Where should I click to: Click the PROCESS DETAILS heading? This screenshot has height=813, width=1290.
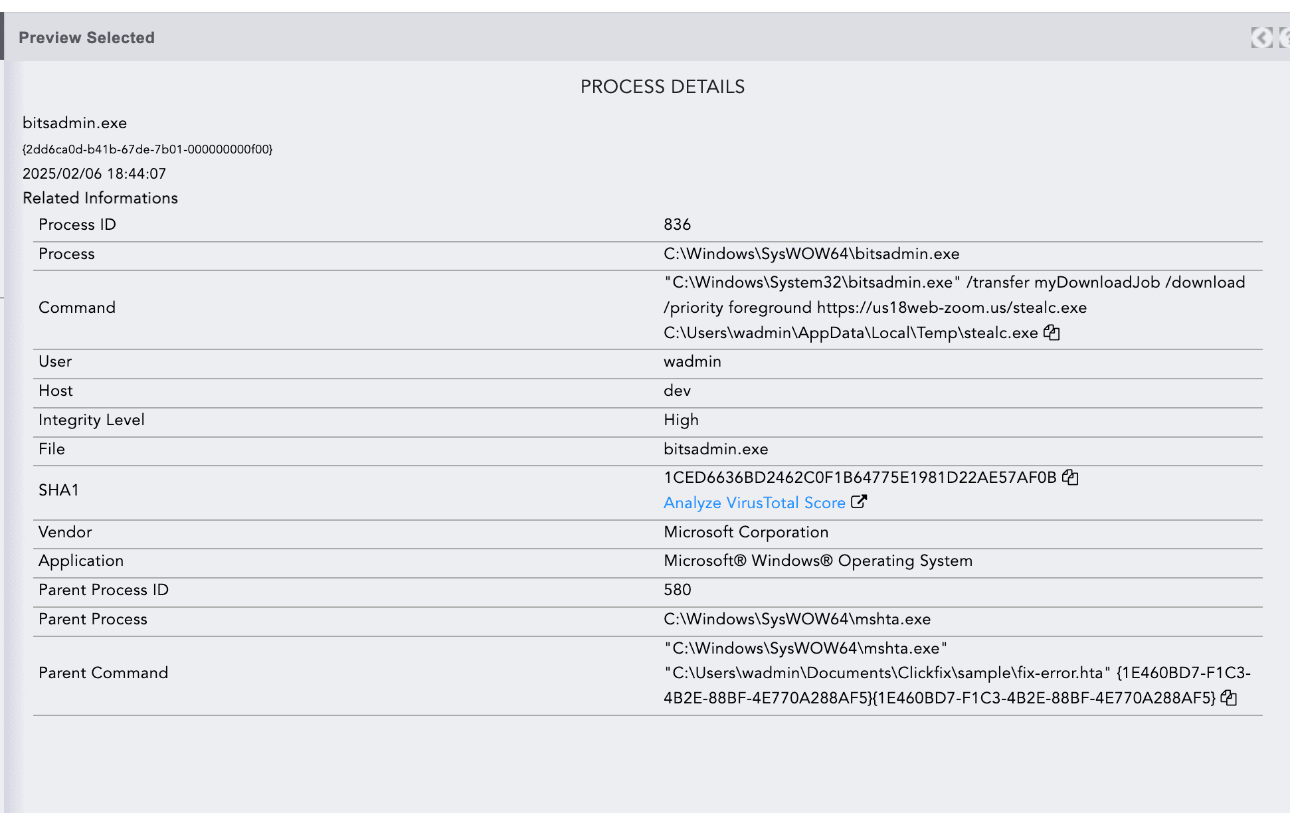click(662, 87)
